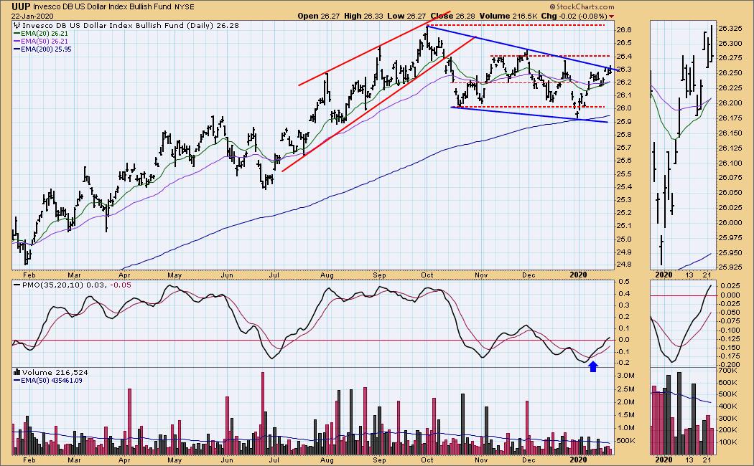Click the 22-Jan-2020 date label
Image resolution: width=754 pixels, height=466 pixels.
[33, 16]
